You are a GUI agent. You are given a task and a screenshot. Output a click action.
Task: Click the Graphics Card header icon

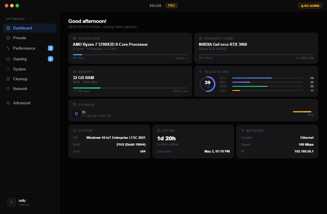[x=201, y=38]
